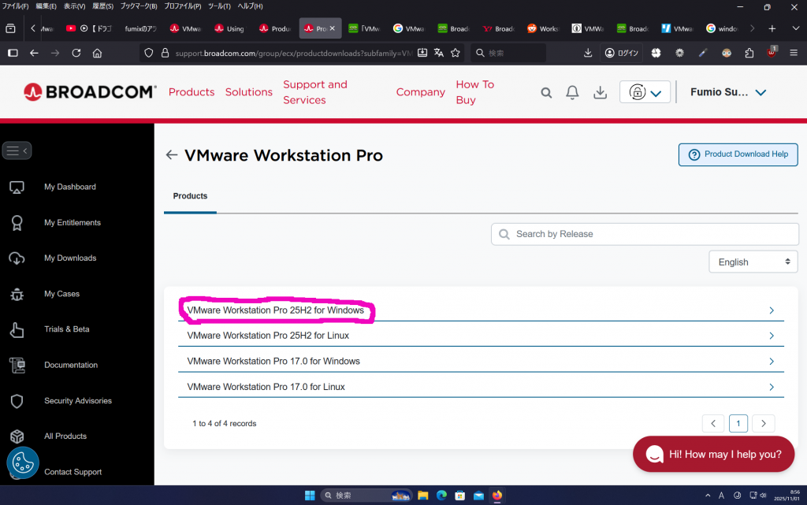Screen dimensions: 807x505
Task: Click the cookie settings icon
Action: (23, 464)
